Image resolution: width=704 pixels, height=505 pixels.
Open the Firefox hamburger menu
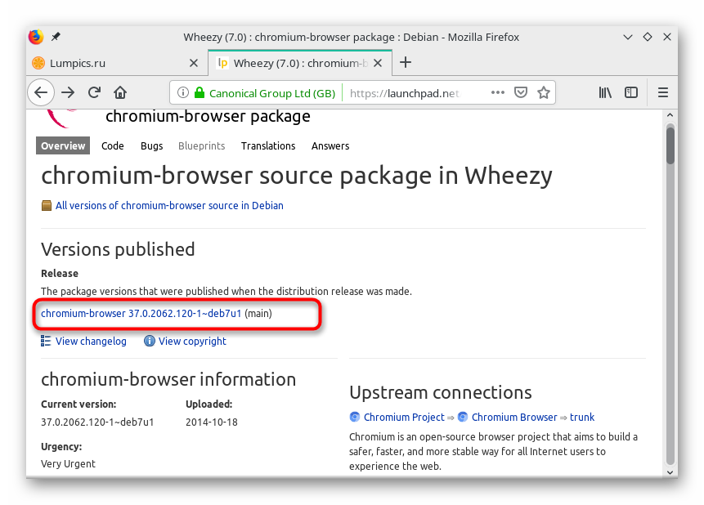pyautogui.click(x=663, y=92)
